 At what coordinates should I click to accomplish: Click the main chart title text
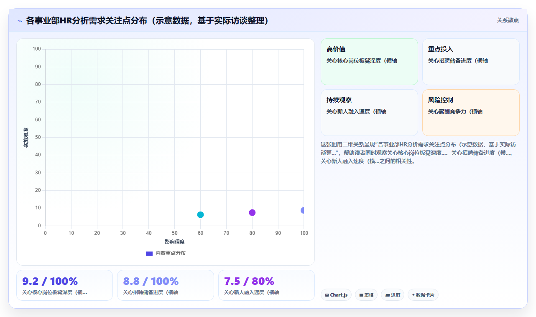(147, 20)
